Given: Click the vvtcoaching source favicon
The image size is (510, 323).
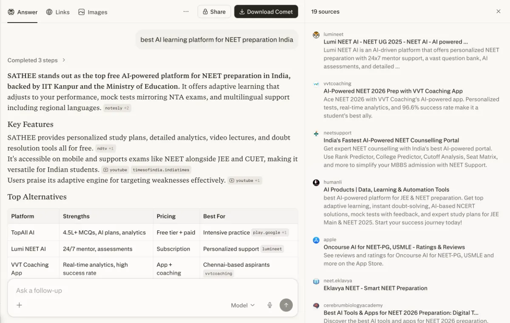Looking at the screenshot, I should tap(316, 84).
